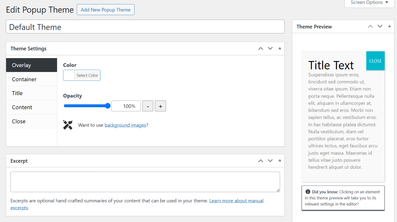397x222 pixels.
Task: Click the Default Theme name field
Action: pos(145,27)
